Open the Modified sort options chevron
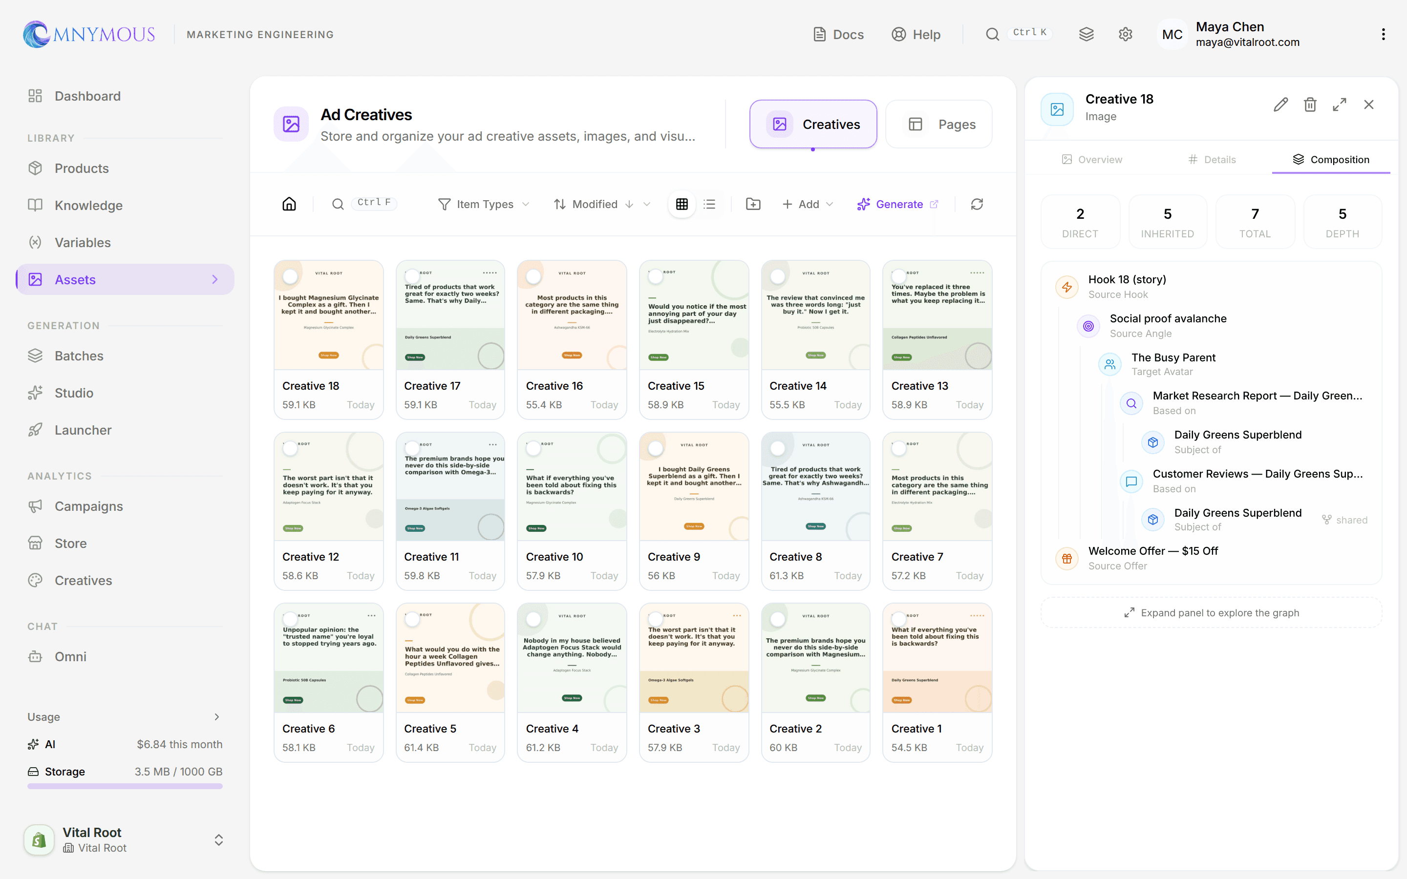The image size is (1407, 879). (x=646, y=204)
